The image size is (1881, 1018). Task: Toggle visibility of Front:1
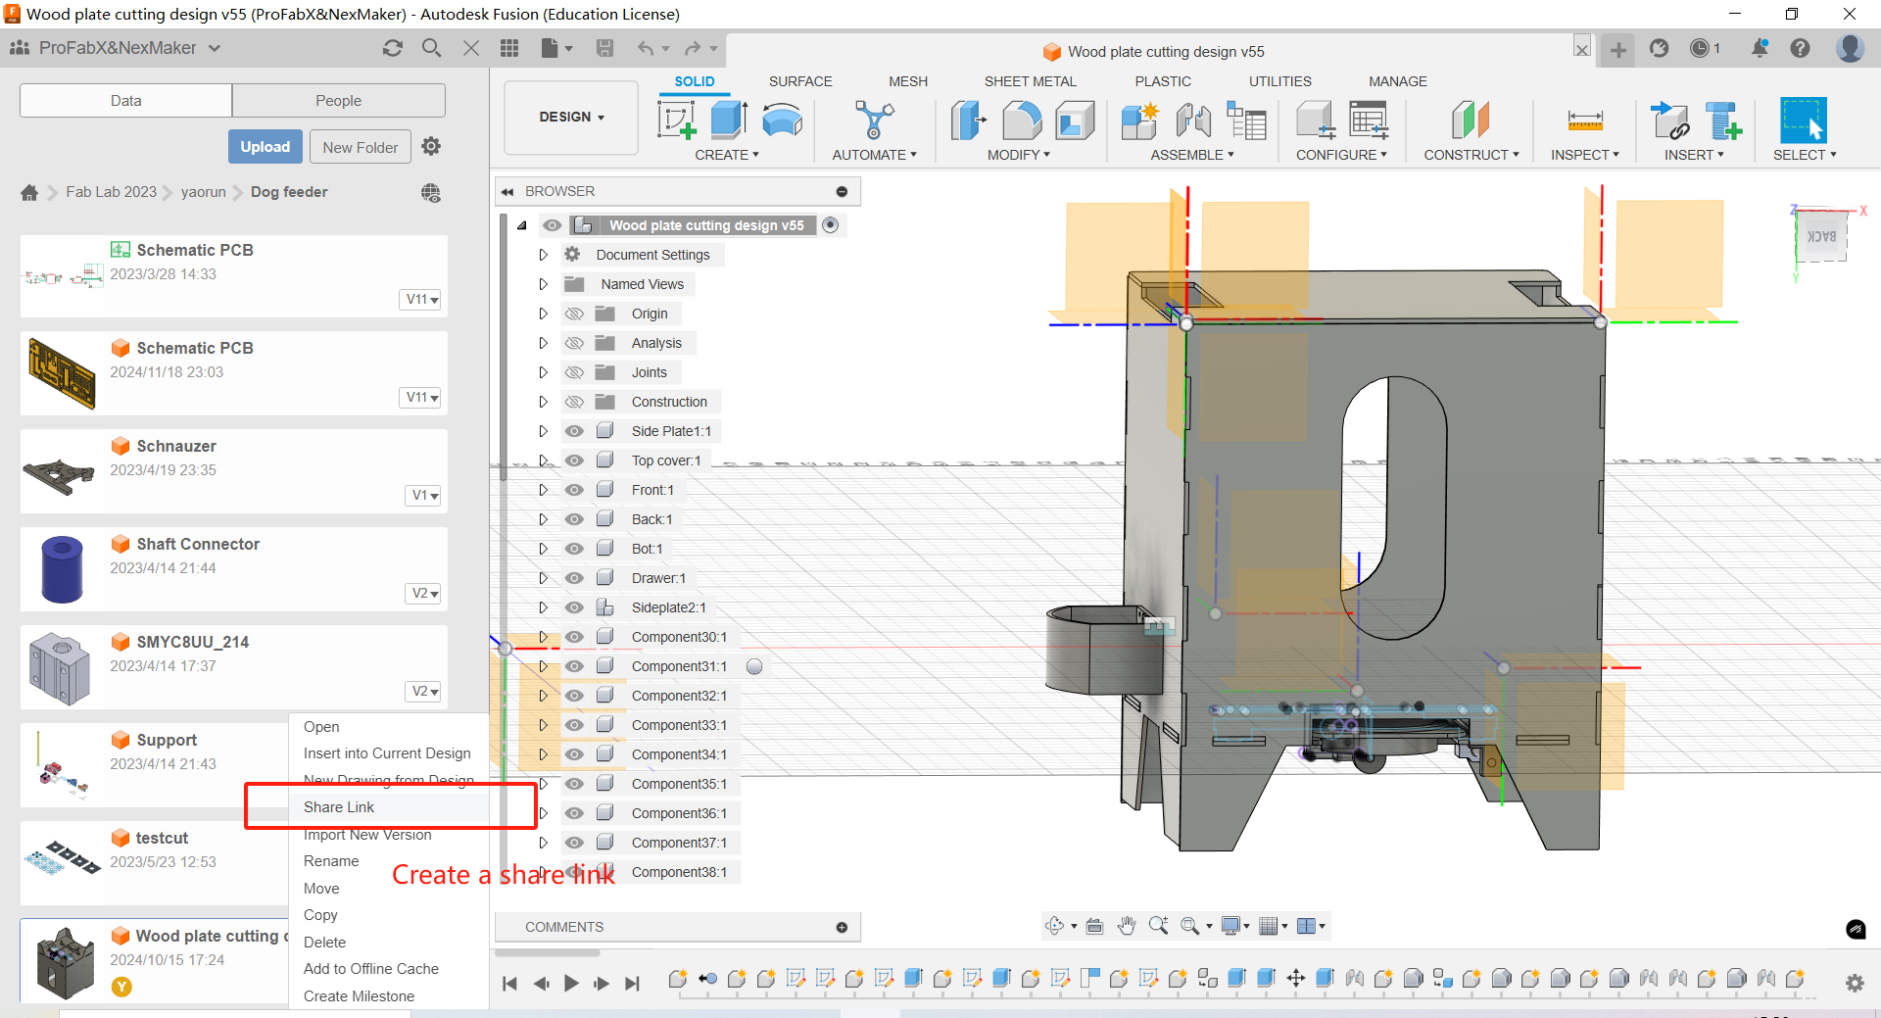pos(575,490)
